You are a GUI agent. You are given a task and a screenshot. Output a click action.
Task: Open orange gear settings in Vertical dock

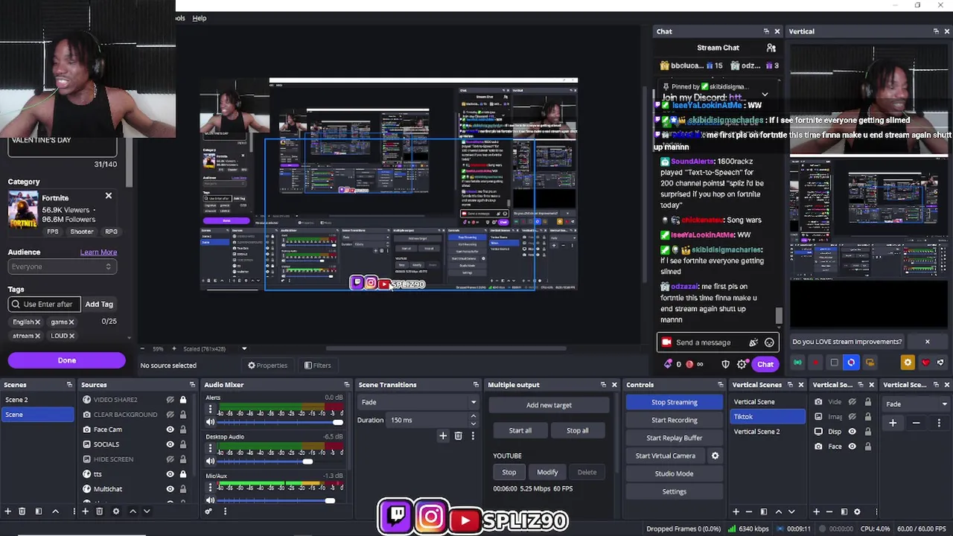[x=907, y=363]
